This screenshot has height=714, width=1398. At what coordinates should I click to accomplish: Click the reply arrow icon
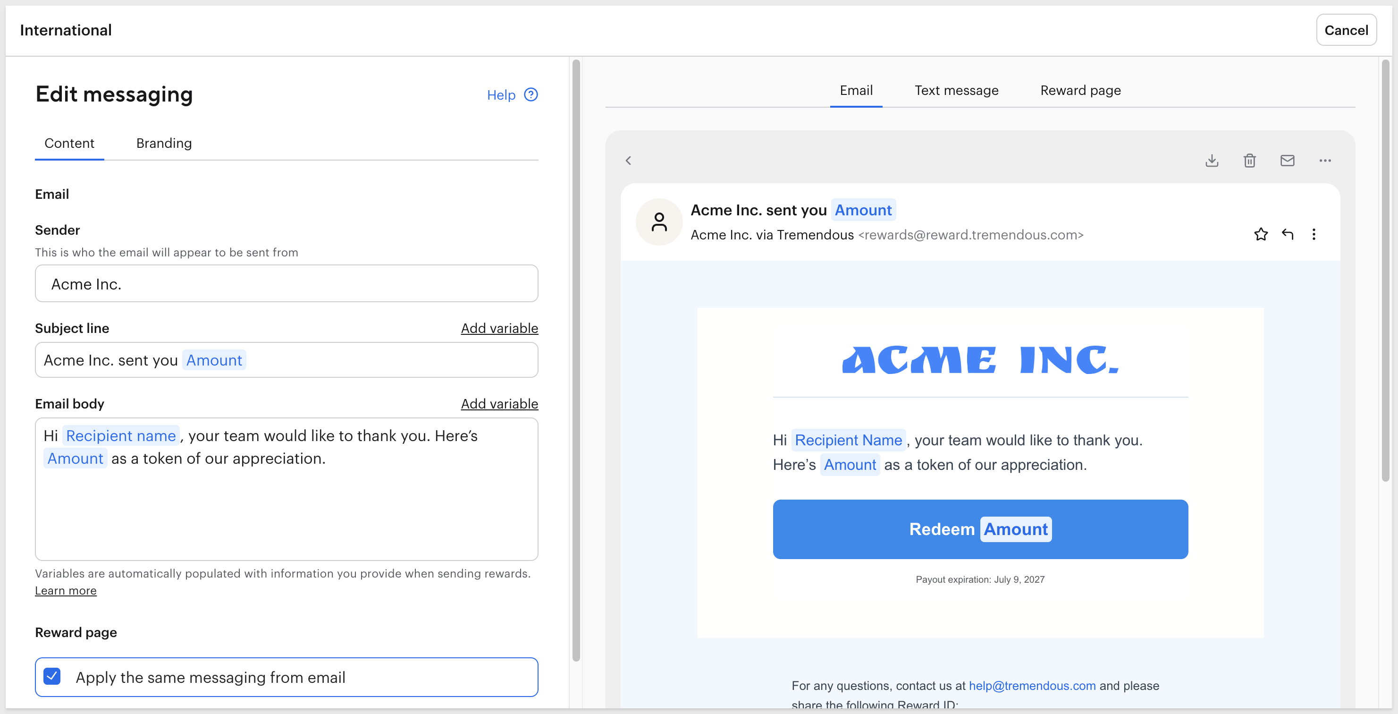click(x=1288, y=234)
